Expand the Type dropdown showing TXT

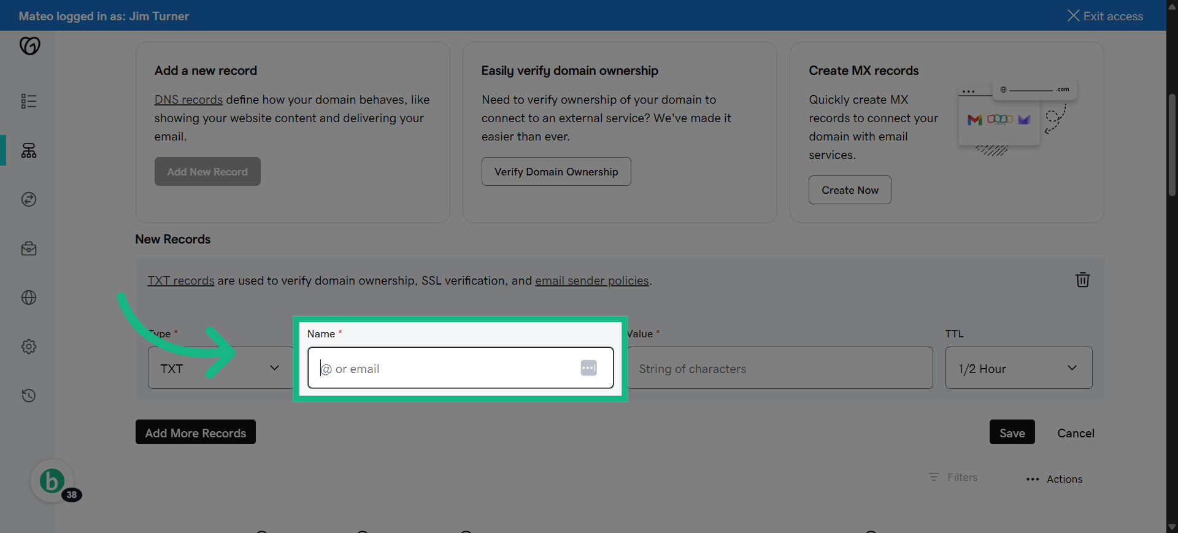[221, 368]
